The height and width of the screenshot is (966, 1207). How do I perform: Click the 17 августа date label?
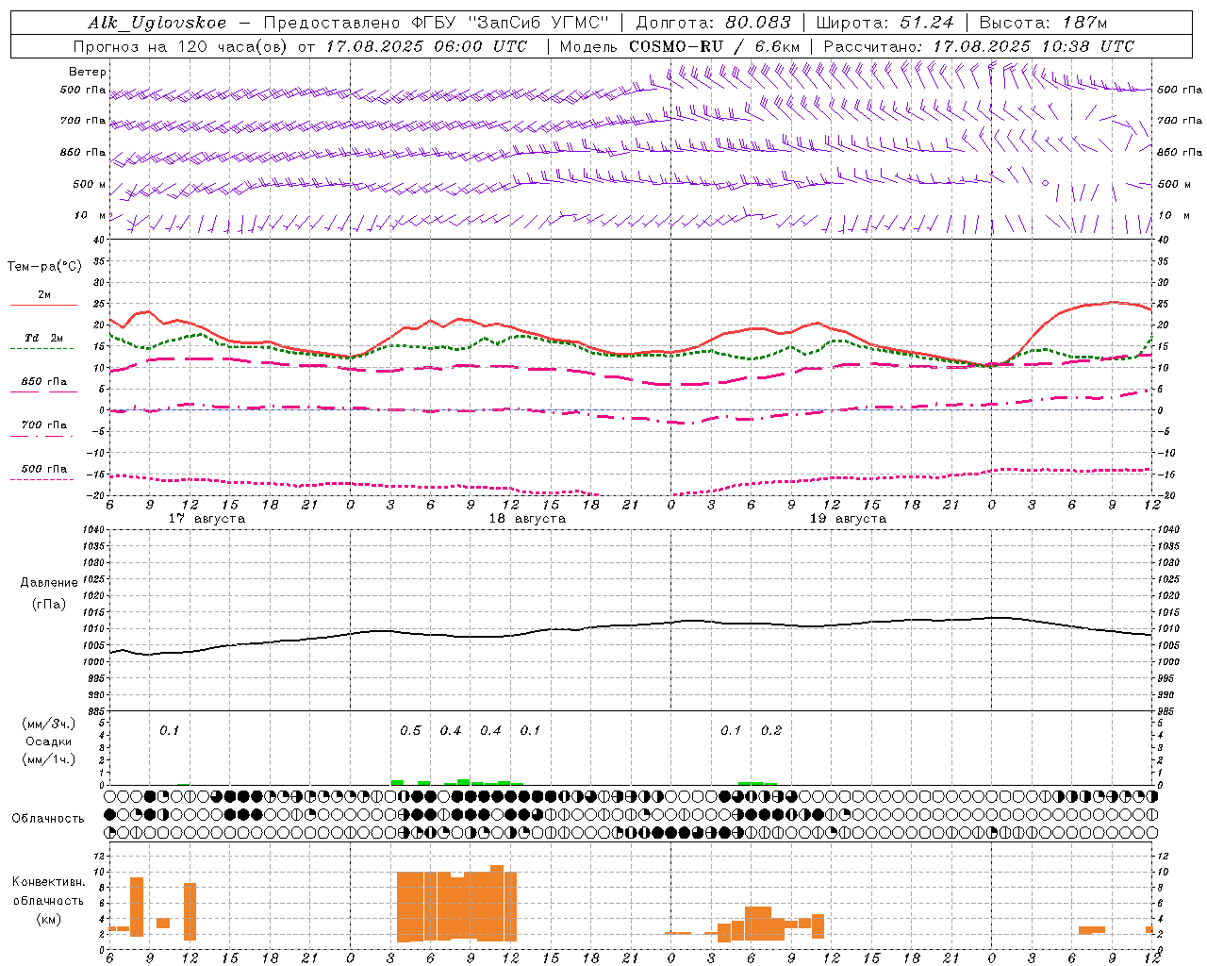pyautogui.click(x=207, y=519)
